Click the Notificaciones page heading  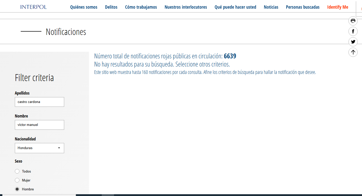(66, 32)
